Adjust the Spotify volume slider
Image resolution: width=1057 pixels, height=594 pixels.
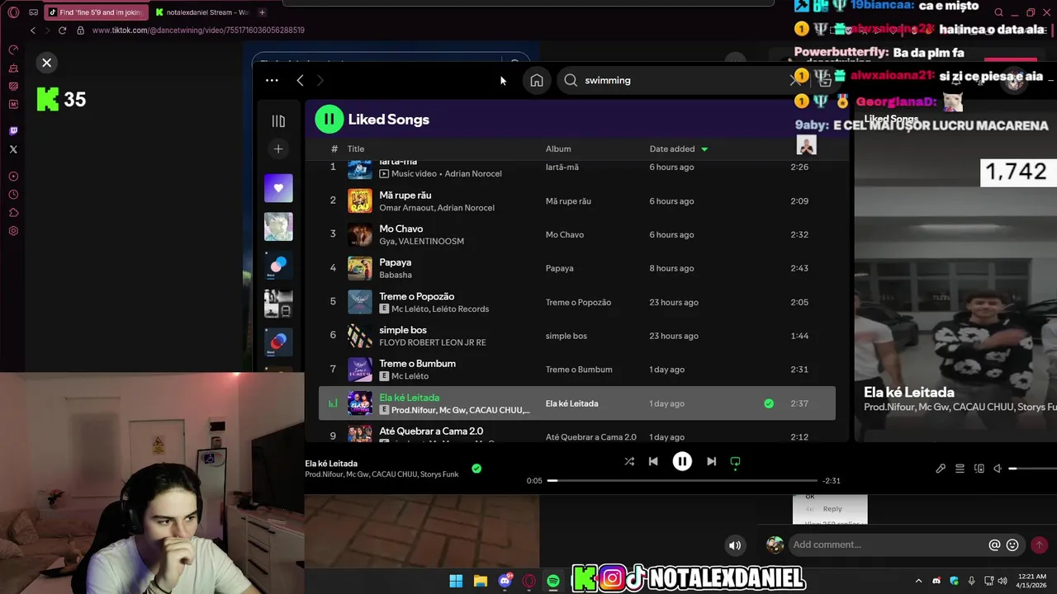(1032, 469)
